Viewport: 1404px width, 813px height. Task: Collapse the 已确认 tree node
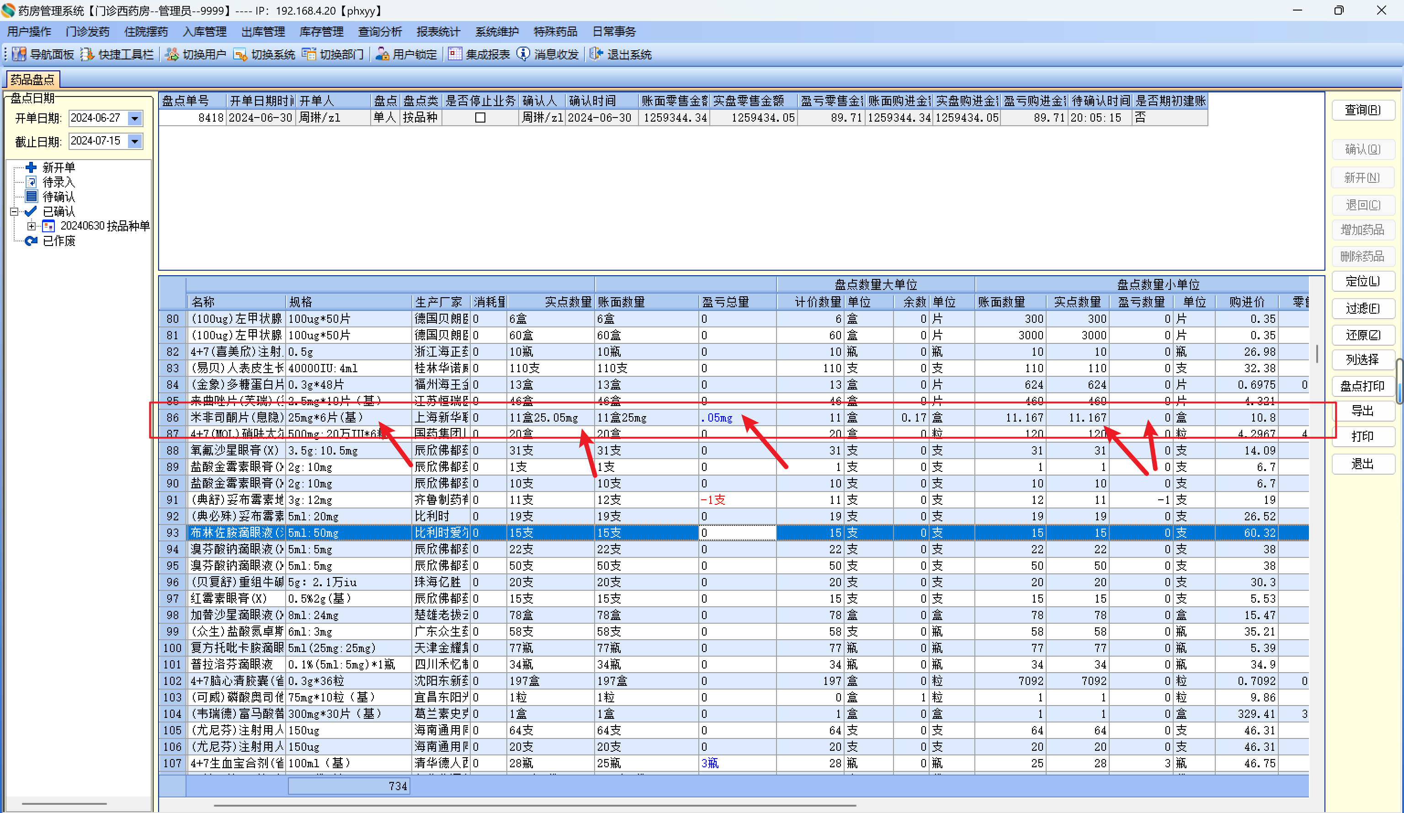coord(15,212)
